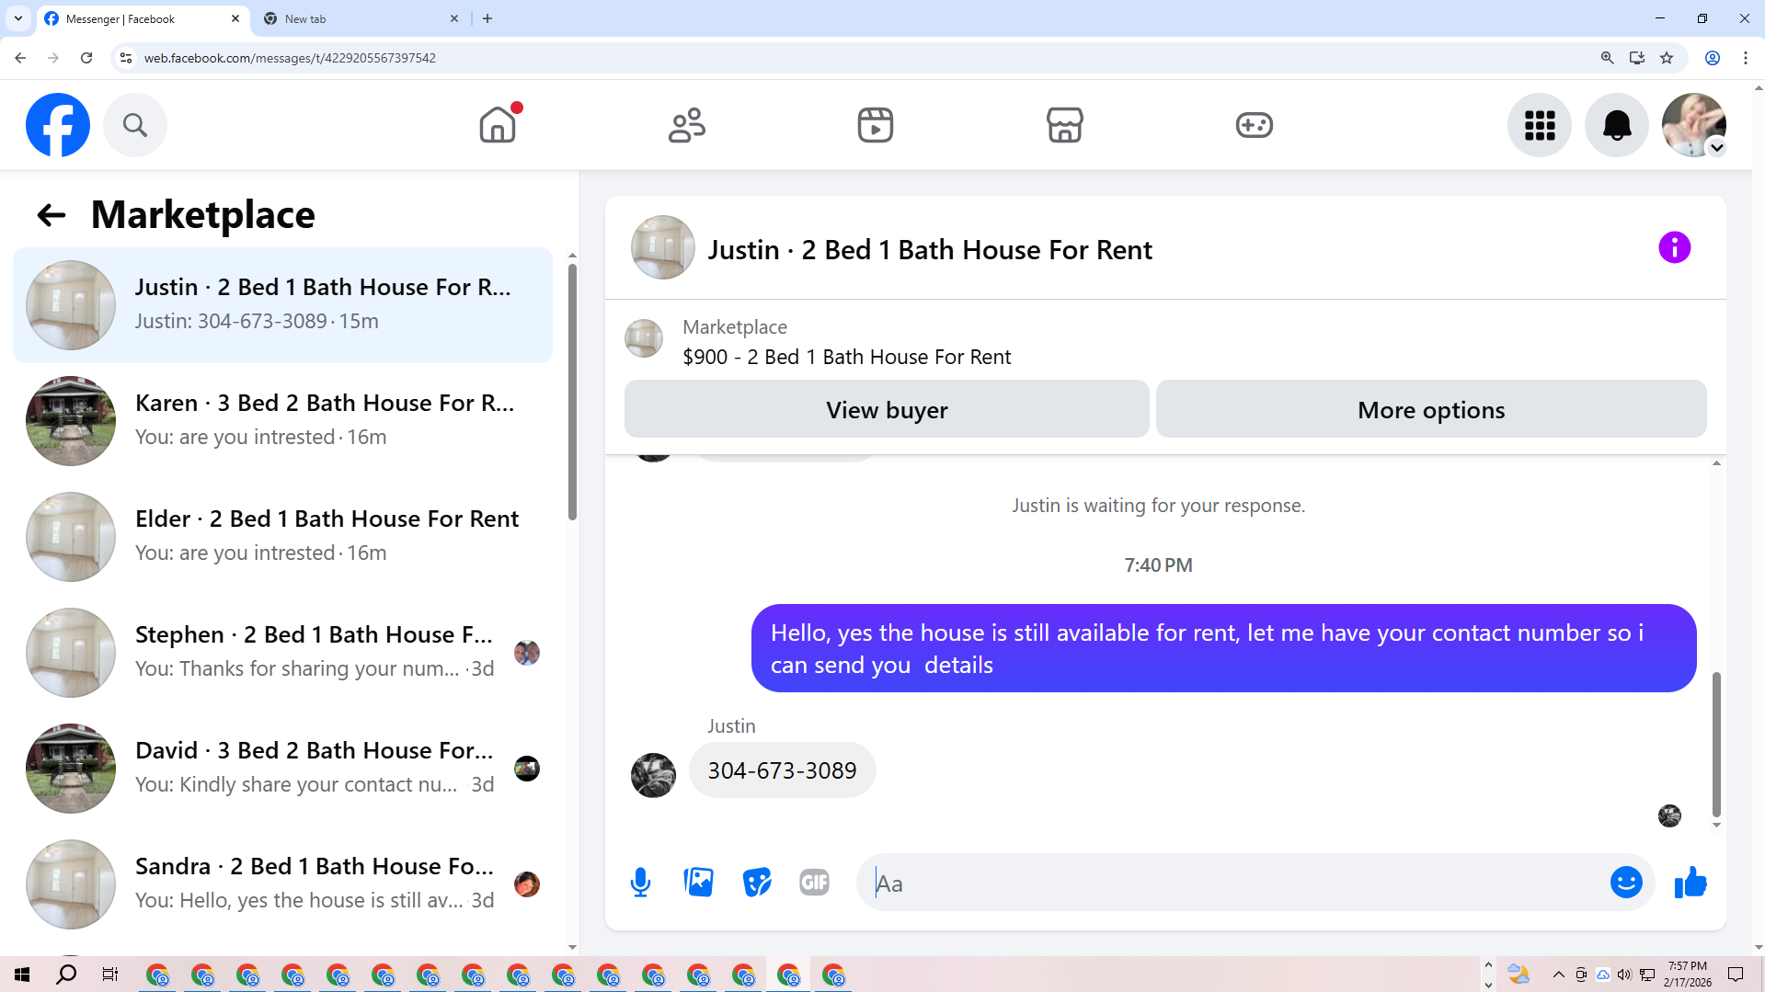The height and width of the screenshot is (992, 1765).
Task: Attach a photo with the image icon
Action: 699,883
